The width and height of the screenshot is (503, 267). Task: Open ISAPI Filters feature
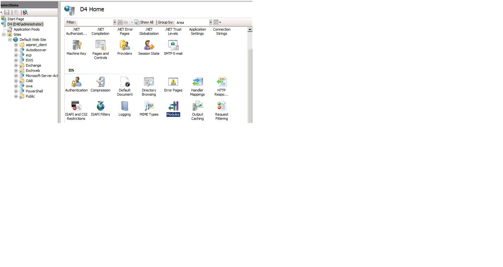coord(100,106)
